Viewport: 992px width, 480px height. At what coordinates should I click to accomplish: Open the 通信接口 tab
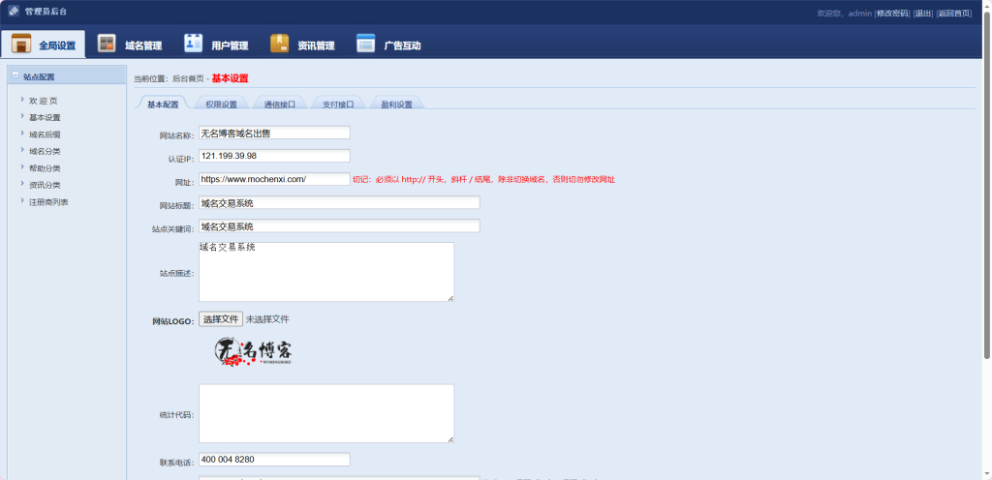pos(280,104)
